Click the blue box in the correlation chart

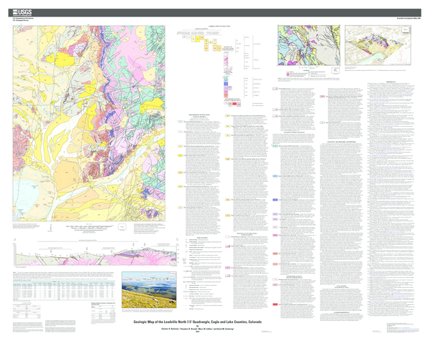[x=226, y=84]
